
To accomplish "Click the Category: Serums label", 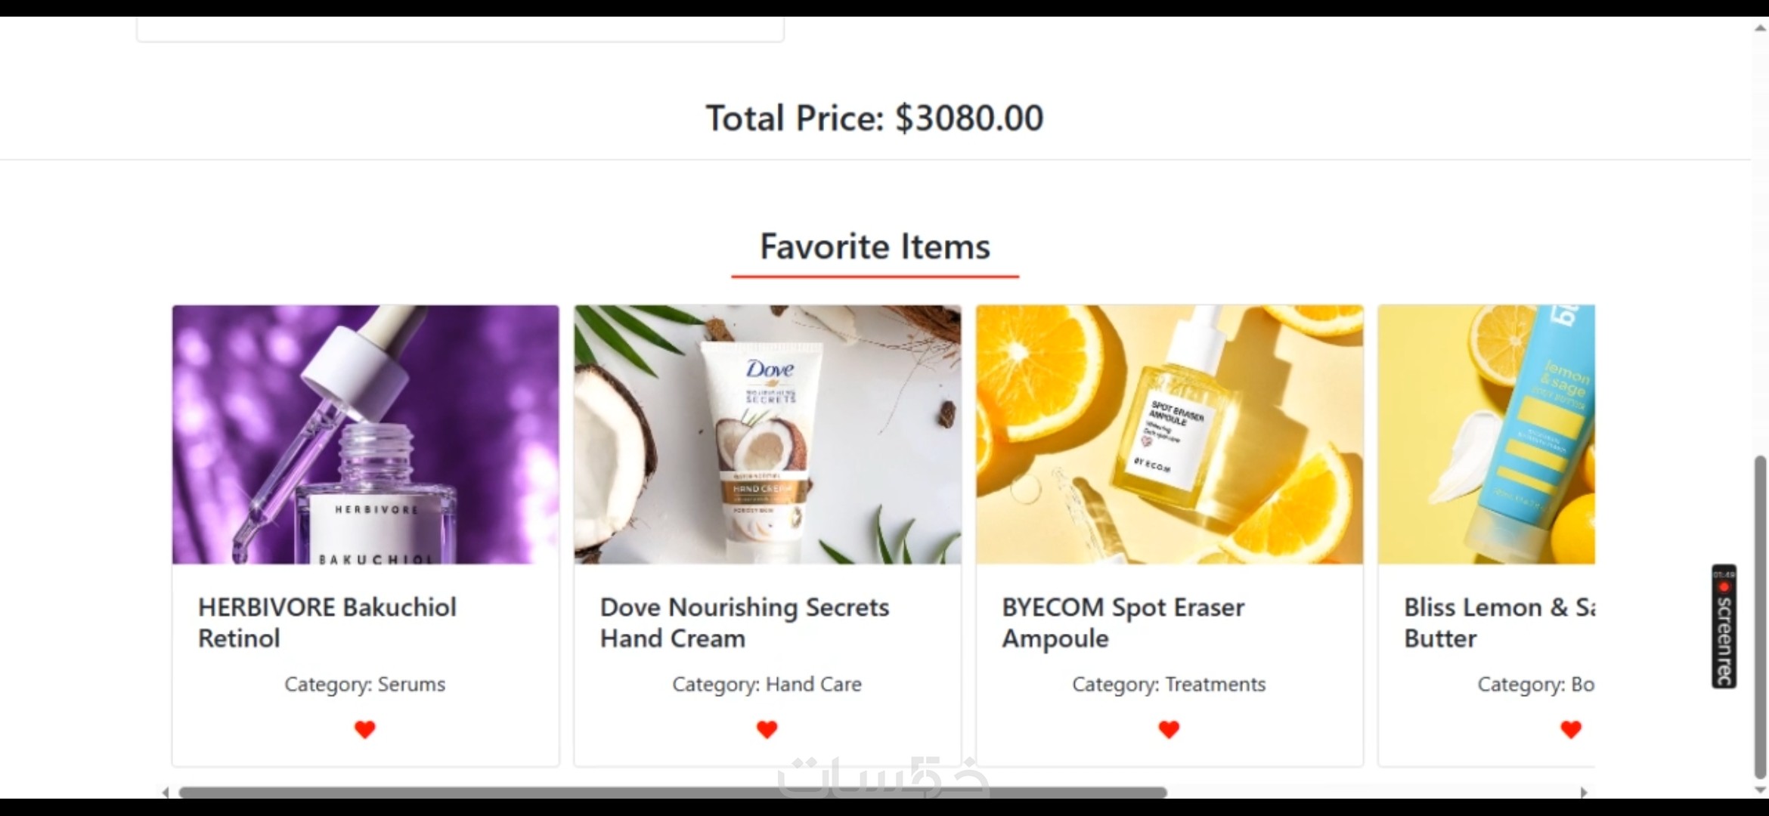I will pyautogui.click(x=365, y=684).
